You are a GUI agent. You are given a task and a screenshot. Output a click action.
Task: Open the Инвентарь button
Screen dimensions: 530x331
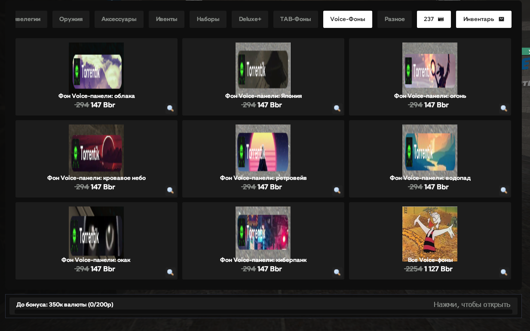[x=484, y=19]
